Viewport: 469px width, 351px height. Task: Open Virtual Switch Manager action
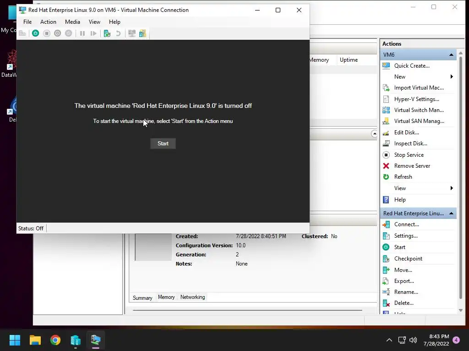[418, 110]
